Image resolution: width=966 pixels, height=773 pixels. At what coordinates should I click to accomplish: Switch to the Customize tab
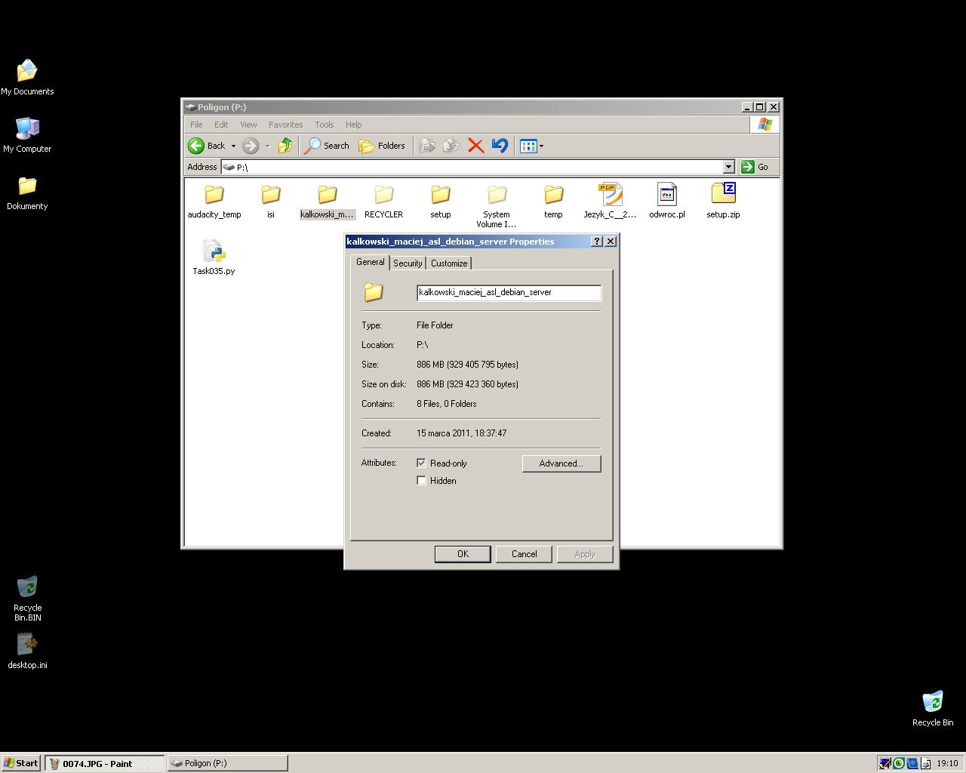449,263
